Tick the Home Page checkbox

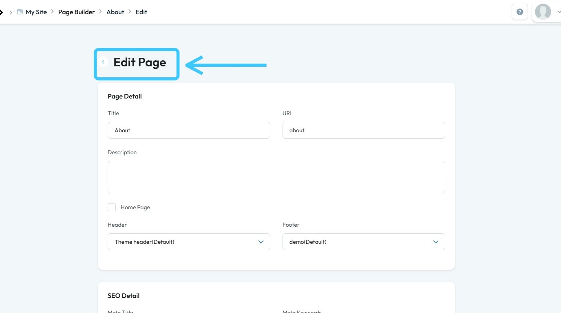tap(112, 207)
